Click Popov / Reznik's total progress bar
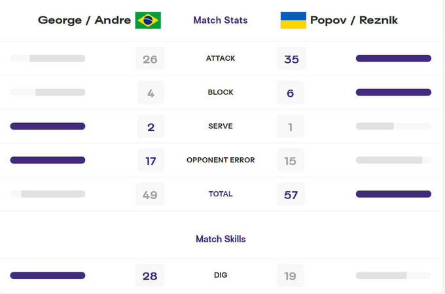The width and height of the screenshot is (445, 294). point(393,194)
